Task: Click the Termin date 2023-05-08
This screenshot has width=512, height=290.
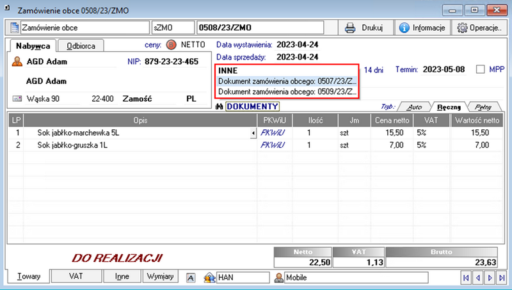Action: tap(444, 70)
